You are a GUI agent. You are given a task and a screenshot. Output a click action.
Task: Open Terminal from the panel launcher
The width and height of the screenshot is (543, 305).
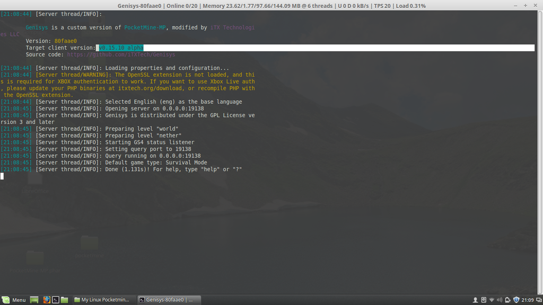55,300
